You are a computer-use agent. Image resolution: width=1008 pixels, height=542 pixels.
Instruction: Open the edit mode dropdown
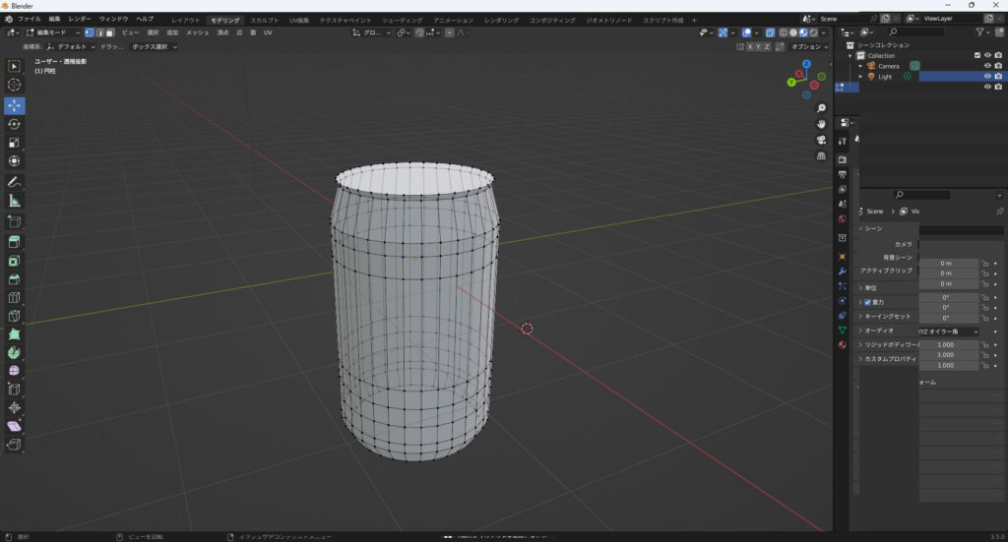[53, 32]
